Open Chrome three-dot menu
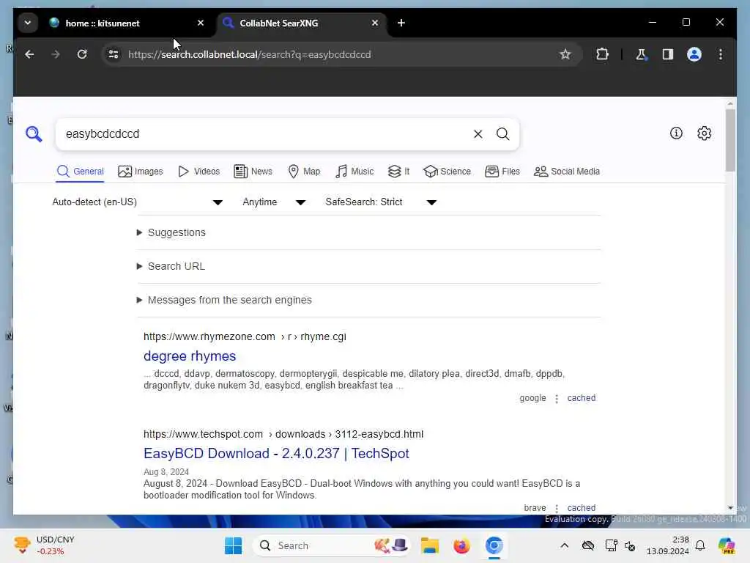Image resolution: width=750 pixels, height=563 pixels. tap(721, 54)
